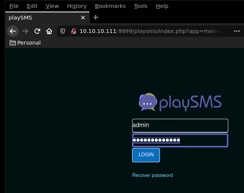The width and height of the screenshot is (244, 193).
Task: Focus the username field containing admin
Action: point(180,125)
